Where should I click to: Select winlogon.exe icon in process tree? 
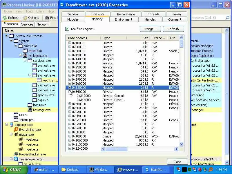(25, 56)
